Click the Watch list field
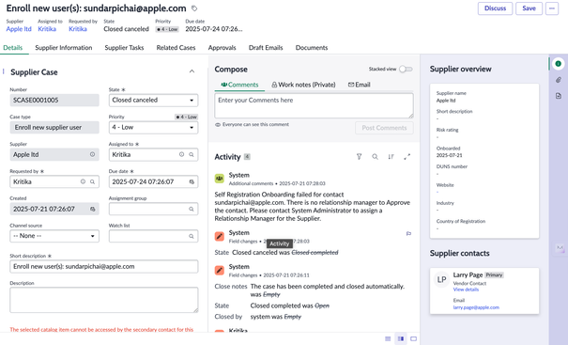The width and height of the screenshot is (568, 345). point(153,236)
